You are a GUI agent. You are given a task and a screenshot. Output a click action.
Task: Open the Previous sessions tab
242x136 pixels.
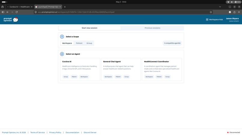click(152, 28)
